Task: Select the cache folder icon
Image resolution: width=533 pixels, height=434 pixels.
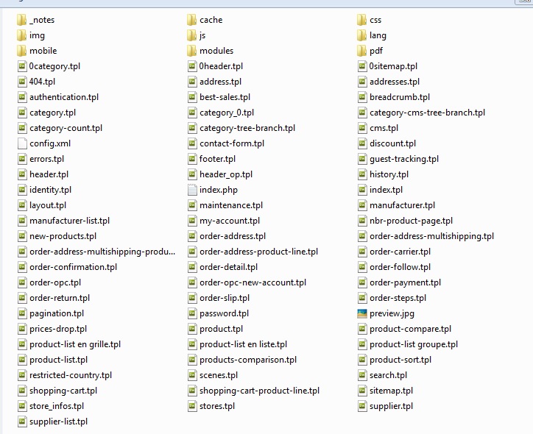Action: tap(191, 20)
